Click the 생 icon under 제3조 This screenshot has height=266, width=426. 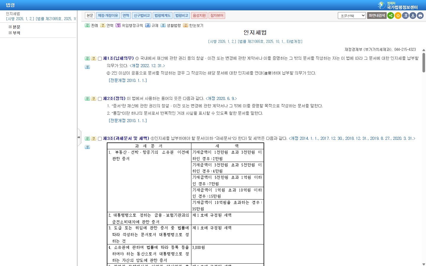click(x=87, y=147)
